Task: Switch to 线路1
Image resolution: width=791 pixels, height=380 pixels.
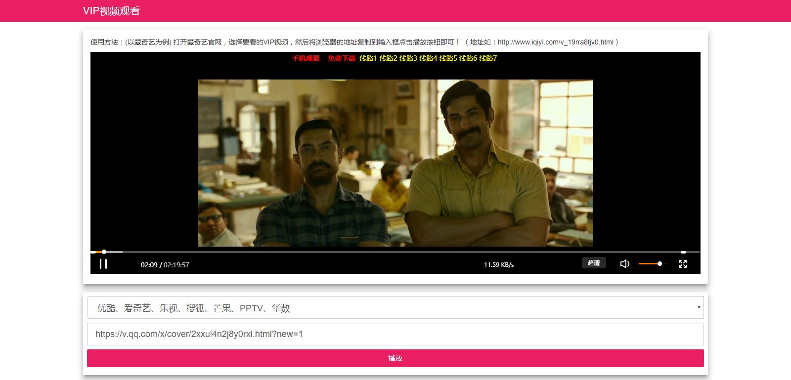Action: tap(368, 58)
